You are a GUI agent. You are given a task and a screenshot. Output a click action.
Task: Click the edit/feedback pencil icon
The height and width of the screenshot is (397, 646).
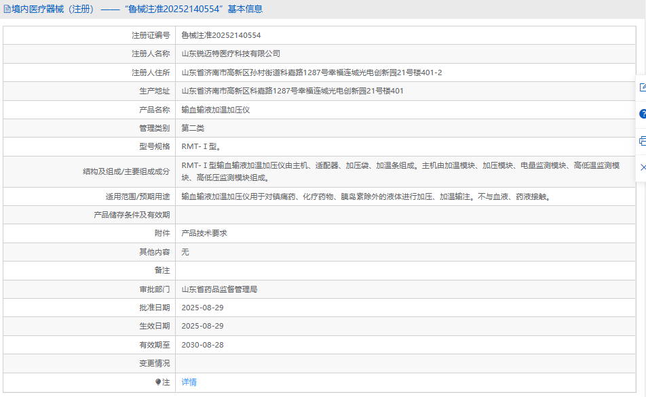coord(642,87)
